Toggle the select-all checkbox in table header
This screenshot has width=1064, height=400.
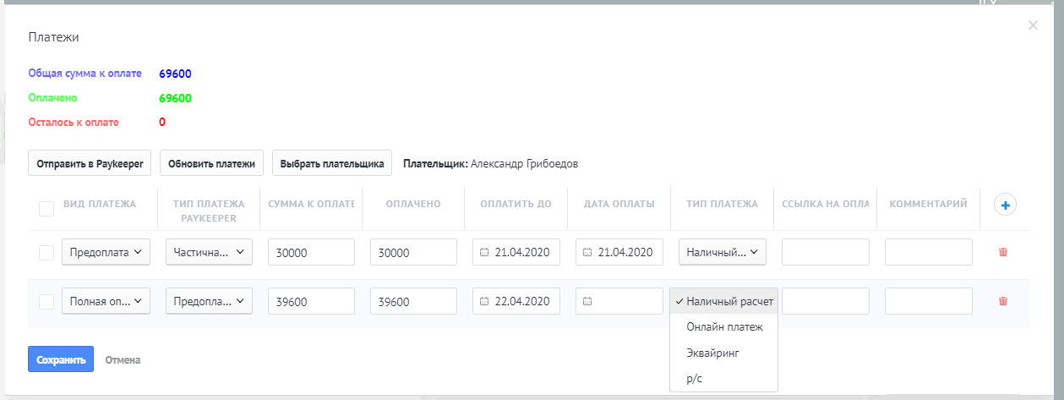click(x=47, y=209)
